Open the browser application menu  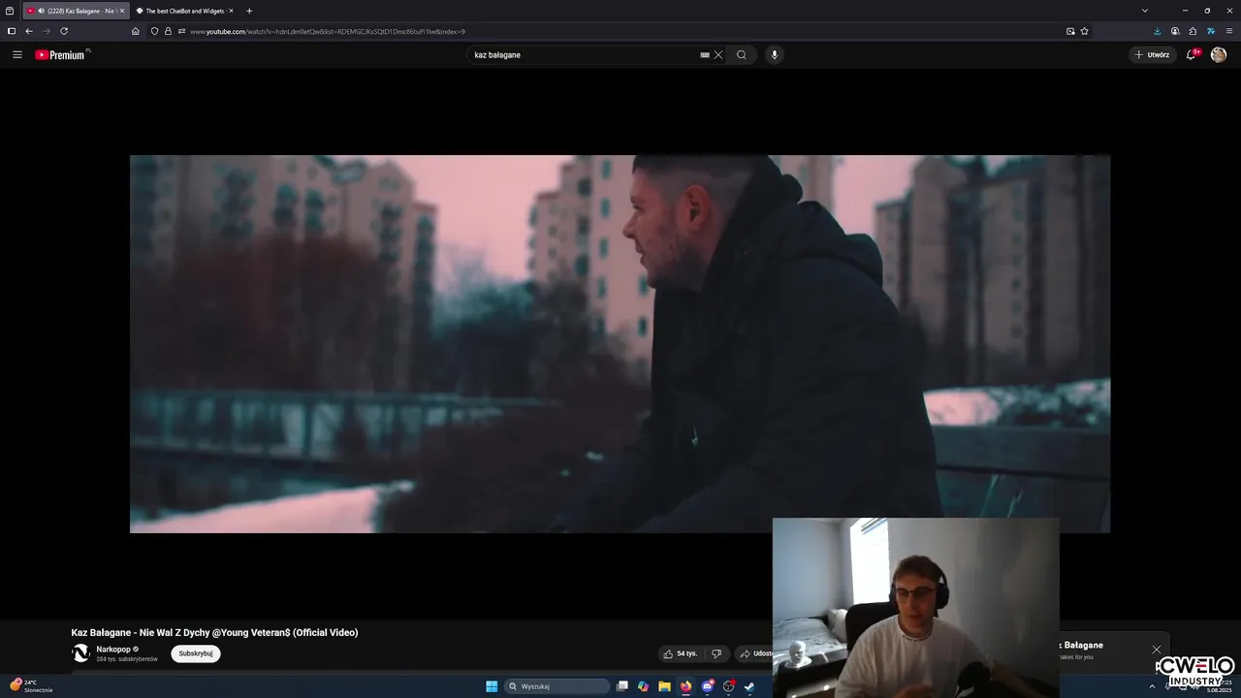1228,31
